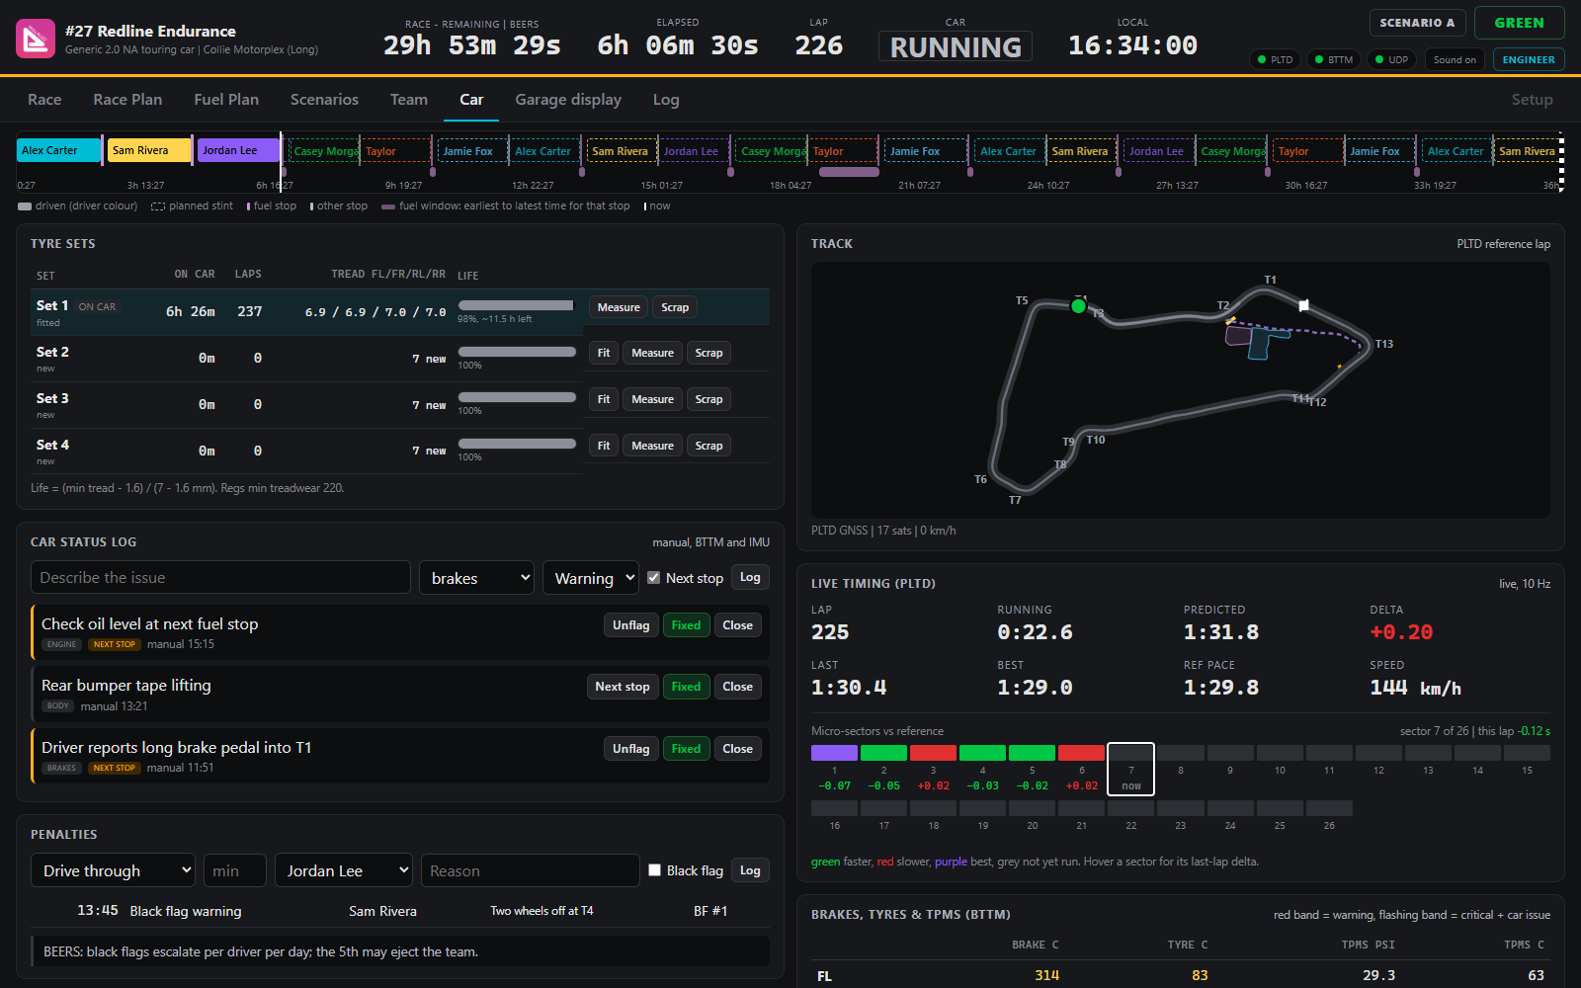Click the purple fuel window bar on timeline
Screen dimensions: 1581x988
click(849, 172)
